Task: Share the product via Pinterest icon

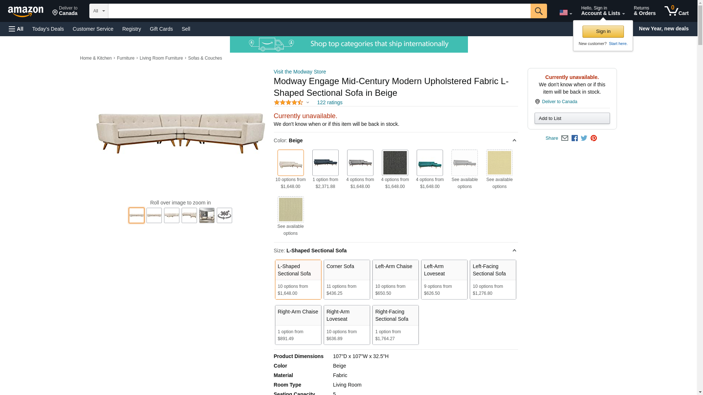Action: click(594, 138)
